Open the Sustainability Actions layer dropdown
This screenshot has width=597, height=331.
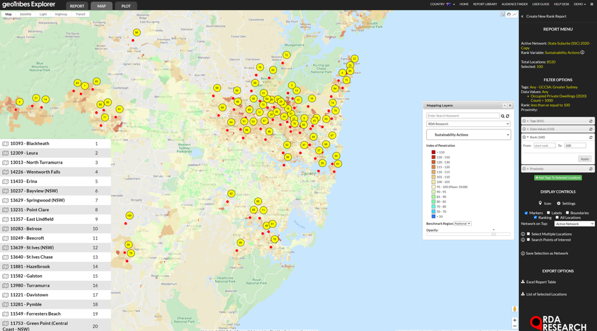coord(468,135)
